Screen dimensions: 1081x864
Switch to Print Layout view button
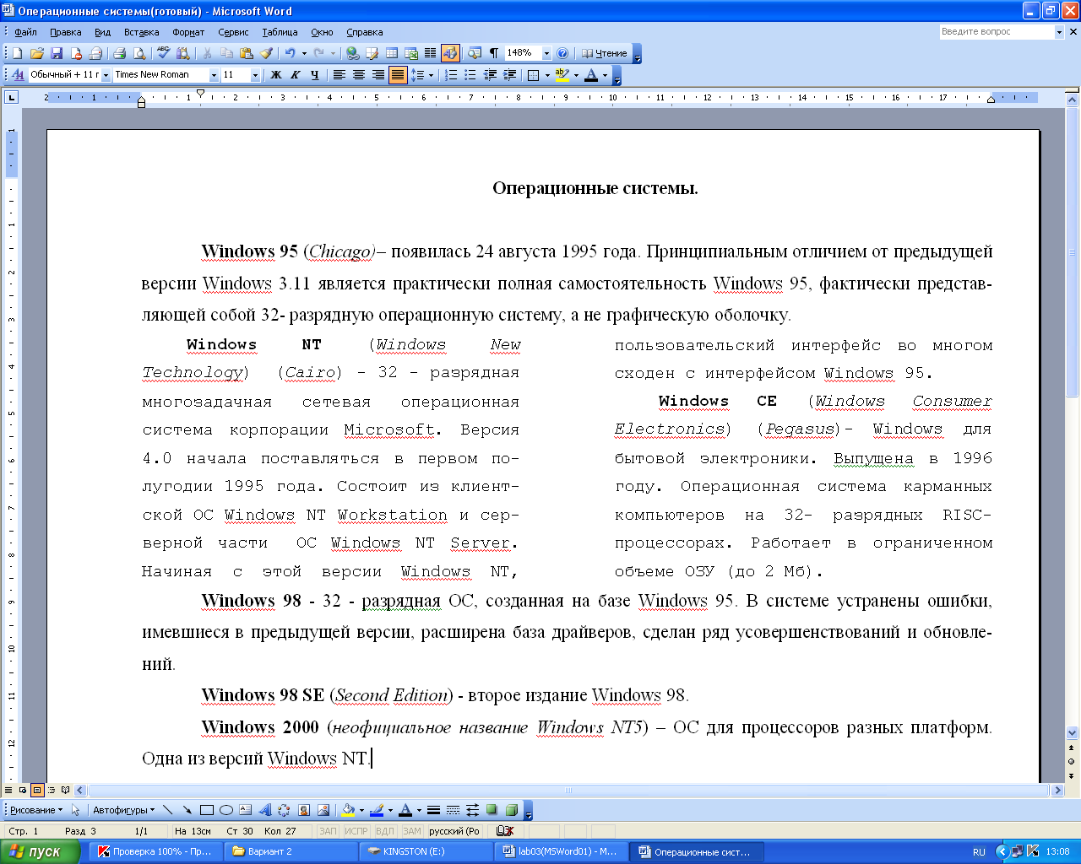coord(37,791)
